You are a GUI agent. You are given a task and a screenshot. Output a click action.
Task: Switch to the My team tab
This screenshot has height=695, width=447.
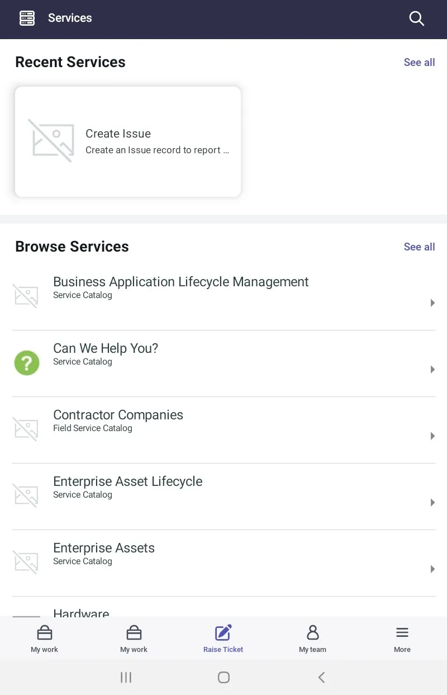312,639
